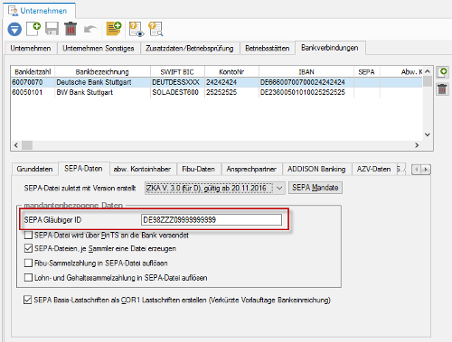The width and height of the screenshot is (452, 342).
Task: Click the Bankleitzahl column header
Action: point(33,72)
